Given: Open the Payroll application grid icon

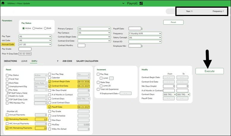Looking at the screenshot, I should point(141,3).
